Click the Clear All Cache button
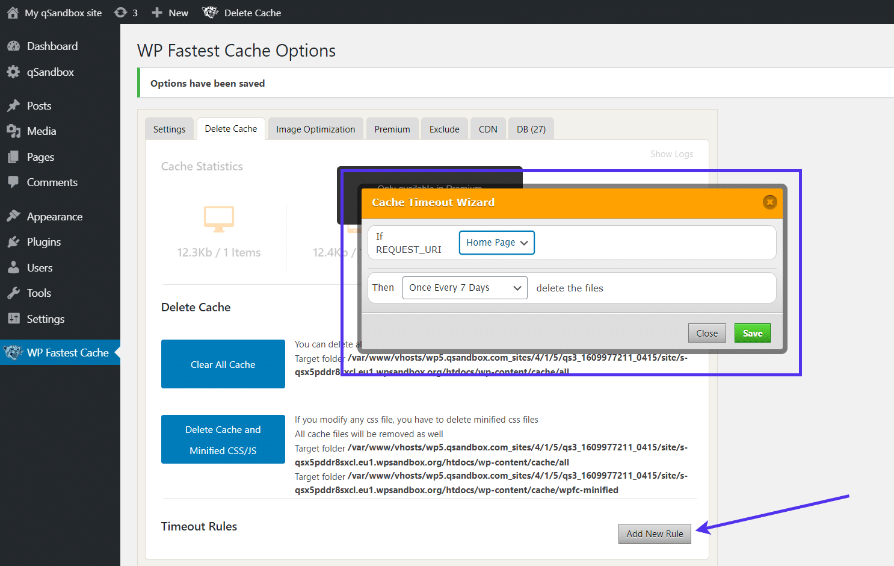 point(223,364)
